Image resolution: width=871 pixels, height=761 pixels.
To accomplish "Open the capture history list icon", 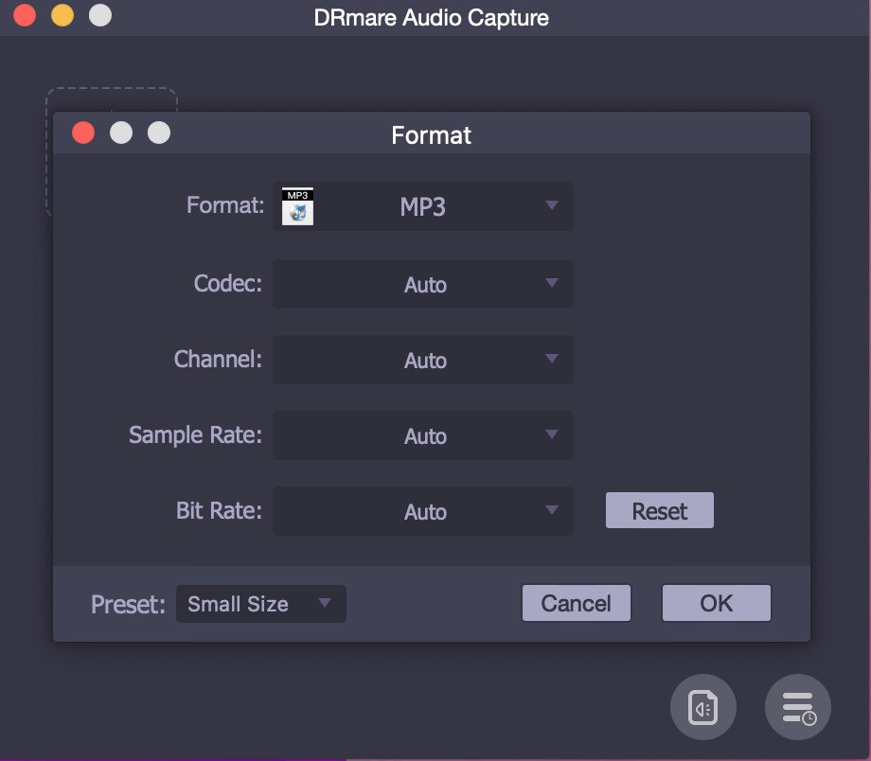I will [797, 707].
